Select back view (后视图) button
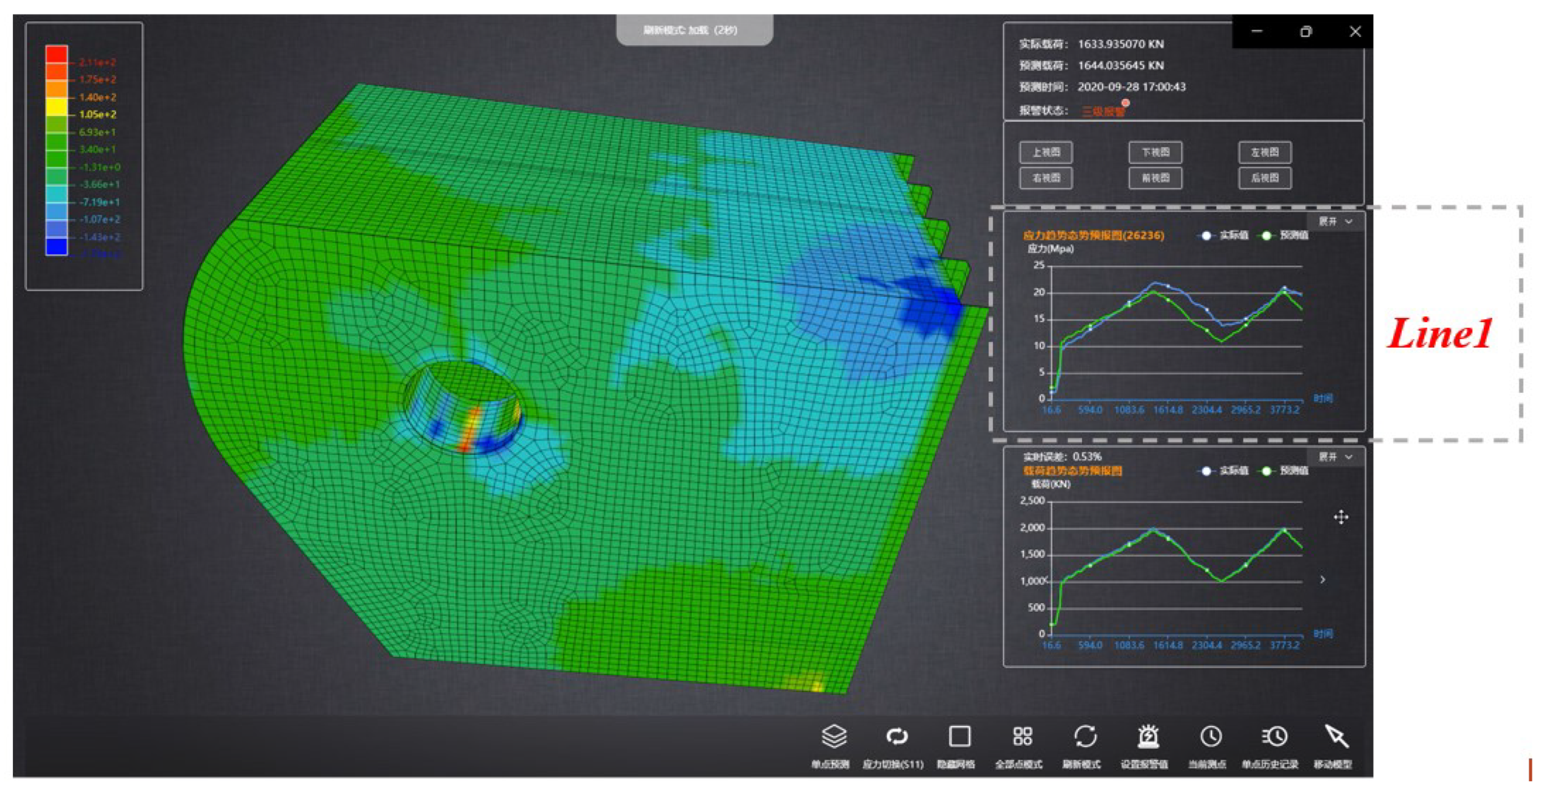The height and width of the screenshot is (797, 1546). 1265,178
